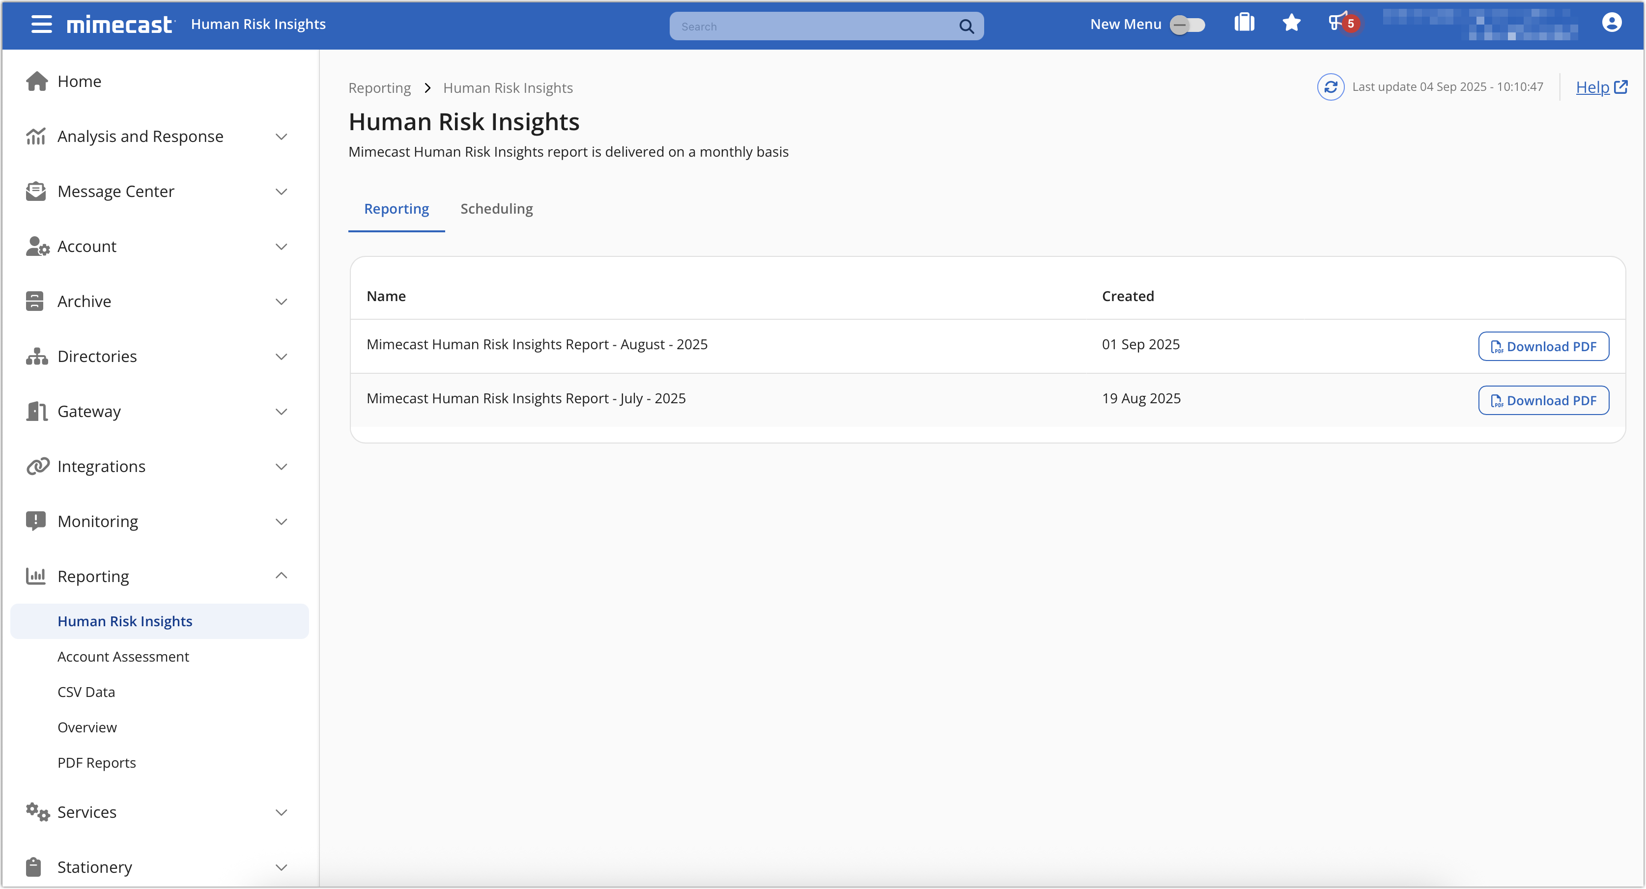Viewport: 1646px width, 889px height.
Task: Open Account Assessment report page
Action: pos(123,657)
